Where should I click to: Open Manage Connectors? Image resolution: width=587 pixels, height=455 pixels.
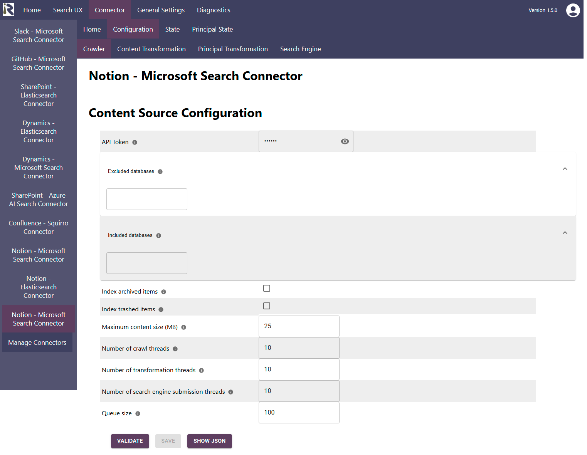37,343
